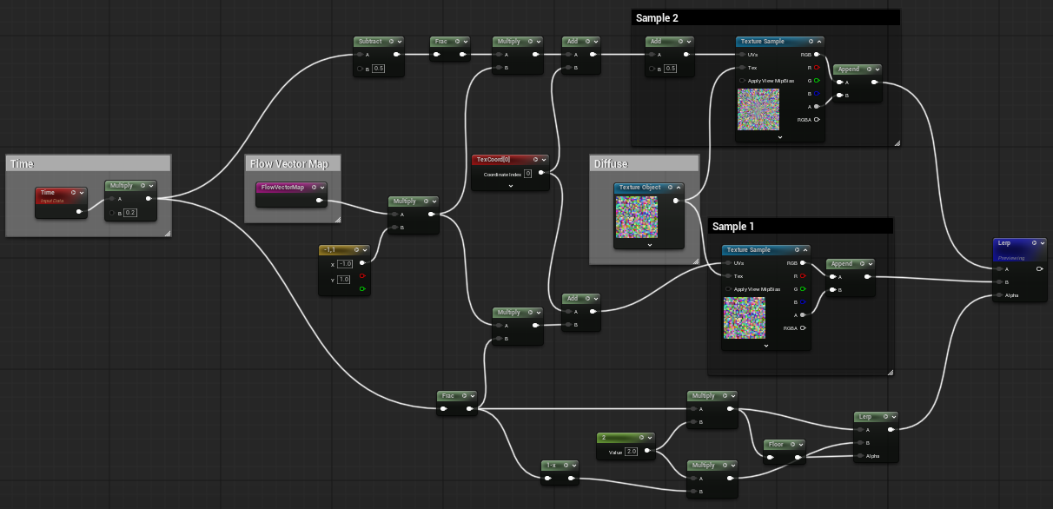Click the green output pin on the -1,1 node
Screen dimensions: 1053x509
362,288
